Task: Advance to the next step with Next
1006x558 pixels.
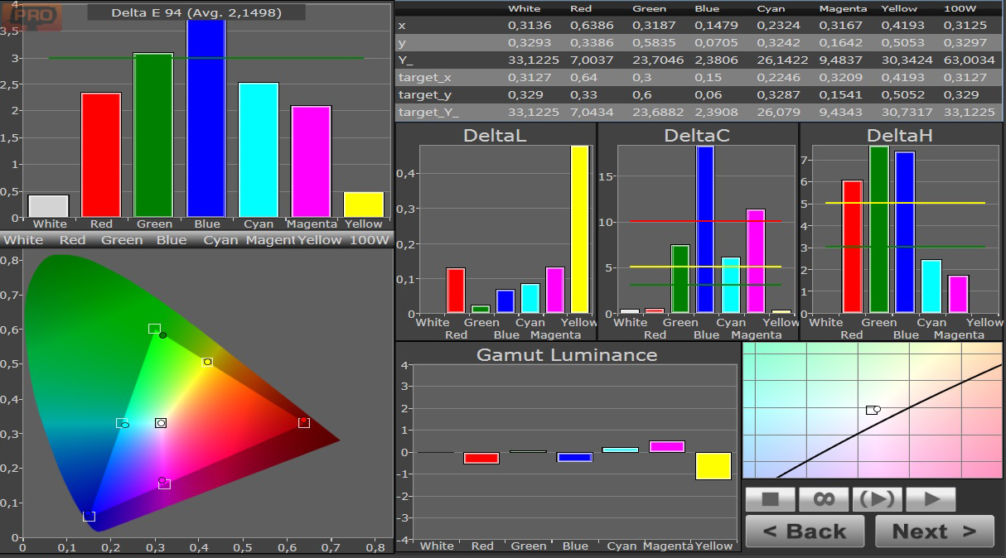Action: click(x=934, y=532)
